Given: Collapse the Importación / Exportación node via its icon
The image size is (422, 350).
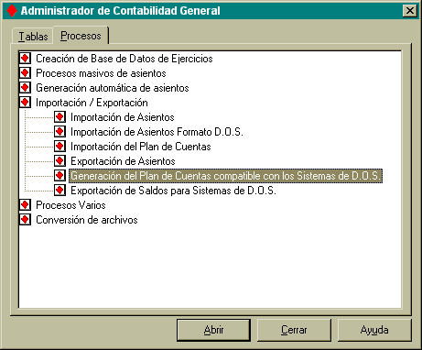Looking at the screenshot, I should pyautogui.click(x=25, y=103).
